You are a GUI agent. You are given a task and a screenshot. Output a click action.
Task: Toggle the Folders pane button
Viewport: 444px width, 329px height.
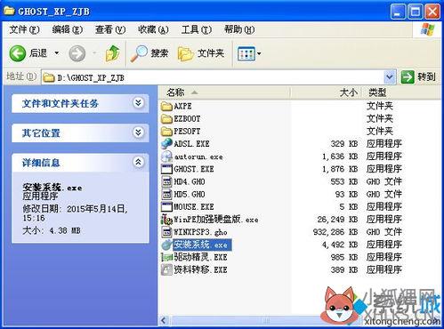point(201,53)
